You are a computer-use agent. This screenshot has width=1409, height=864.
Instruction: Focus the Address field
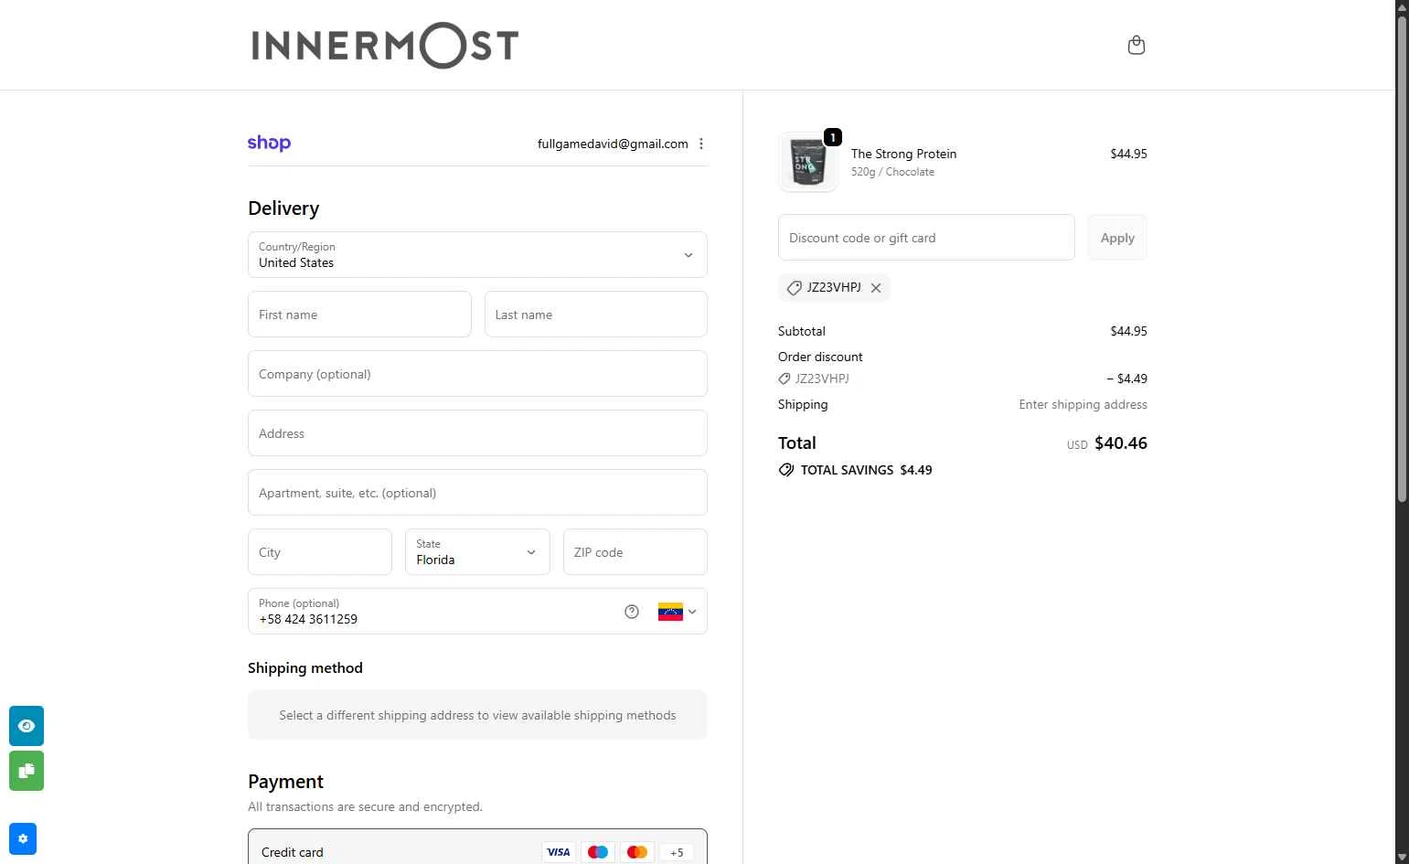click(477, 433)
